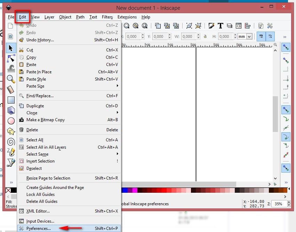
Task: Choose Select All in All Layers
Action: pyautogui.click(x=69, y=147)
